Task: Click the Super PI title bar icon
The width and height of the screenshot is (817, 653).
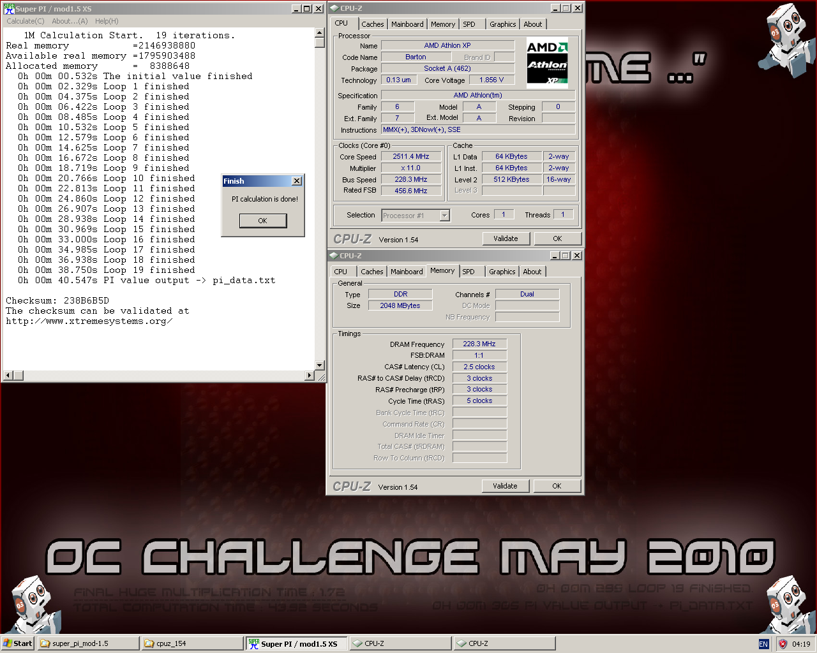Action: (x=9, y=8)
